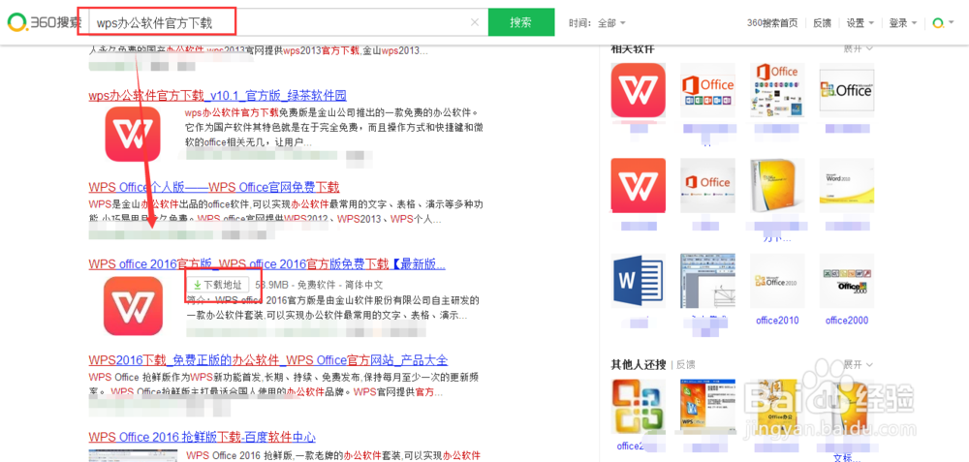The width and height of the screenshot is (969, 462).
Task: Go to 360搜索首页
Action: 772,23
